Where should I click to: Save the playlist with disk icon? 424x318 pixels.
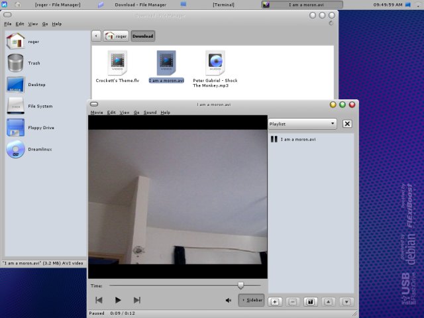pyautogui.click(x=311, y=302)
